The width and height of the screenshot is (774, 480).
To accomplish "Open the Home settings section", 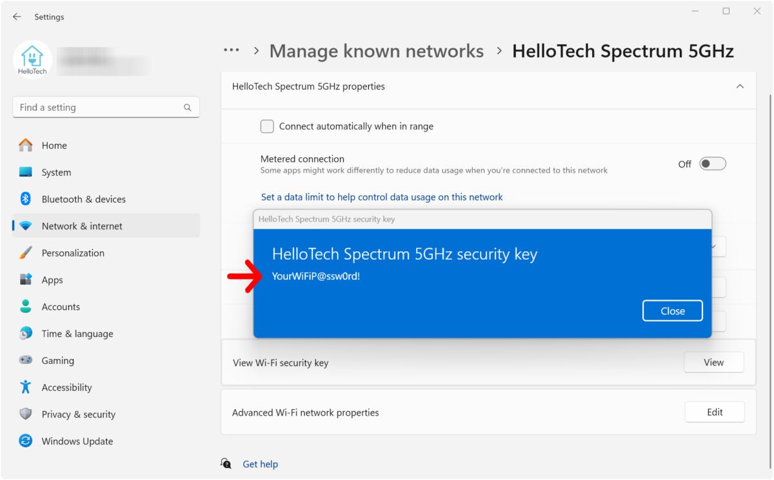I will [x=54, y=145].
